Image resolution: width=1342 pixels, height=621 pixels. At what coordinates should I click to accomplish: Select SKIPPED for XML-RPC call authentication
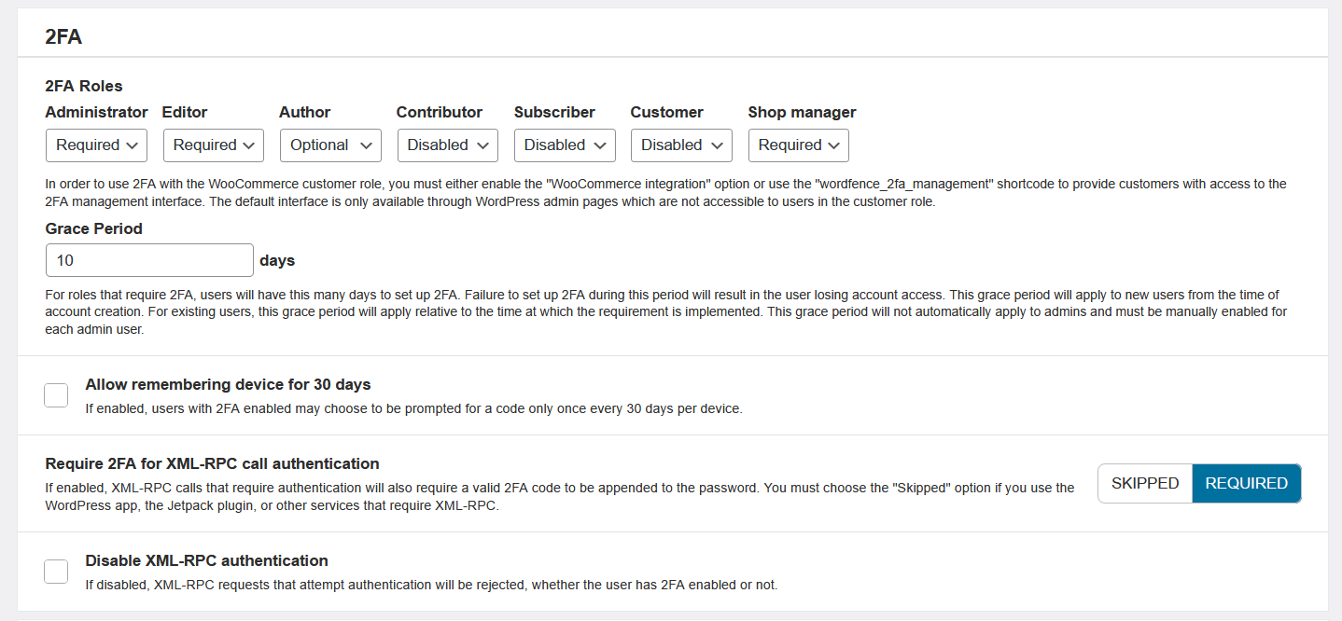pos(1144,483)
